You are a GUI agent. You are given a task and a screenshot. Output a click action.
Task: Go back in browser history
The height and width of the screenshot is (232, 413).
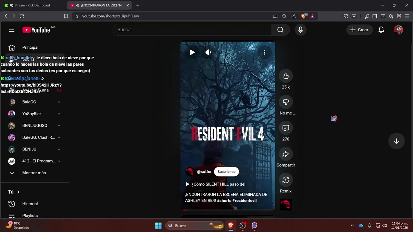point(6,16)
